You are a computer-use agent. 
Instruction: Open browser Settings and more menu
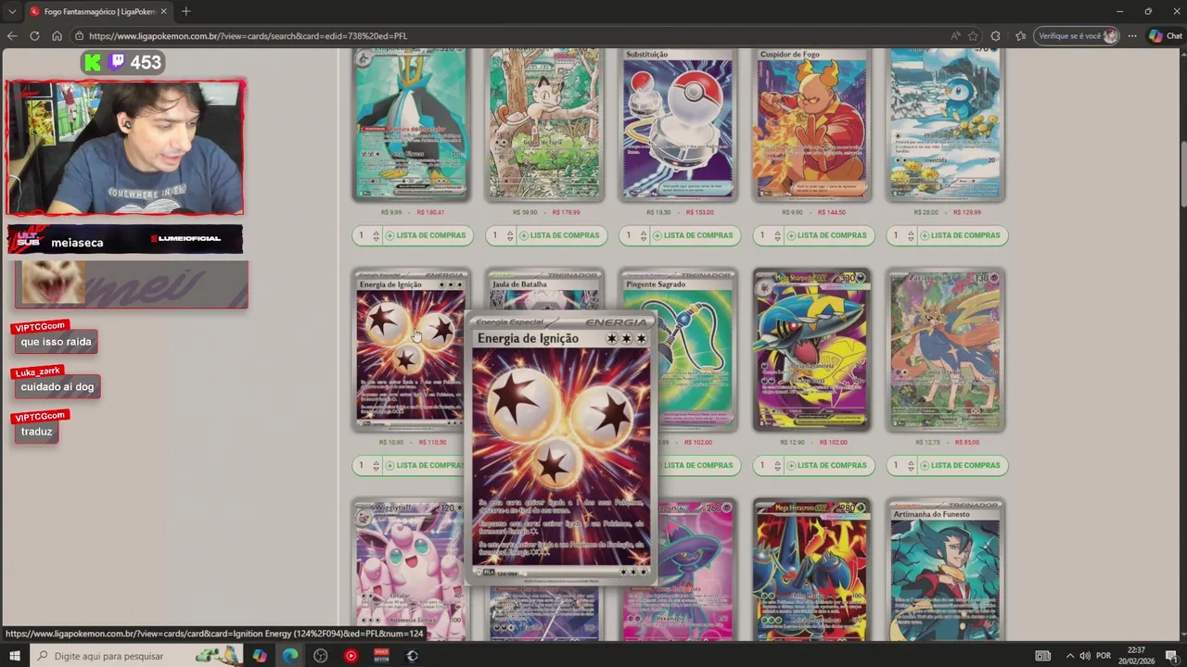coord(1132,36)
